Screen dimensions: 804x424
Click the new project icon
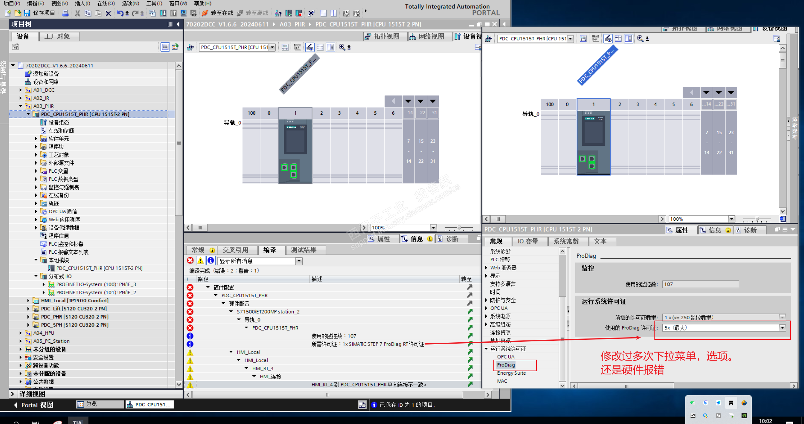pos(8,13)
